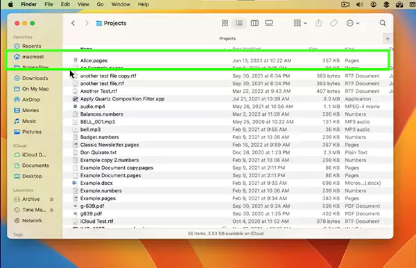Open the Go menu

coord(100,5)
